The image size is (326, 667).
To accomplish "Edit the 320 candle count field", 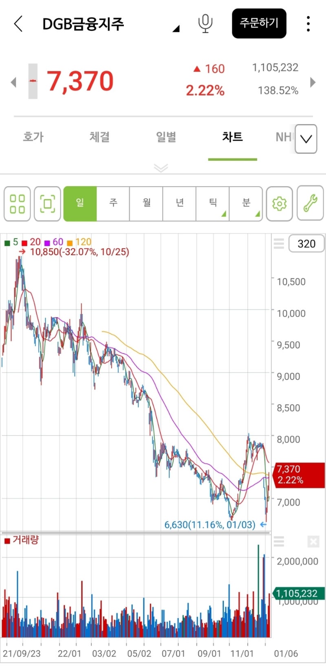I will (306, 244).
